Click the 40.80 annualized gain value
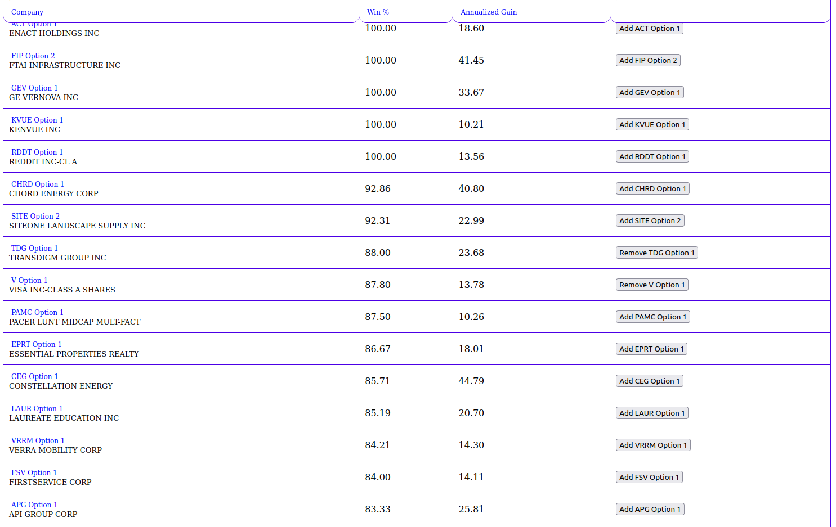The height and width of the screenshot is (527, 836). [x=471, y=188]
